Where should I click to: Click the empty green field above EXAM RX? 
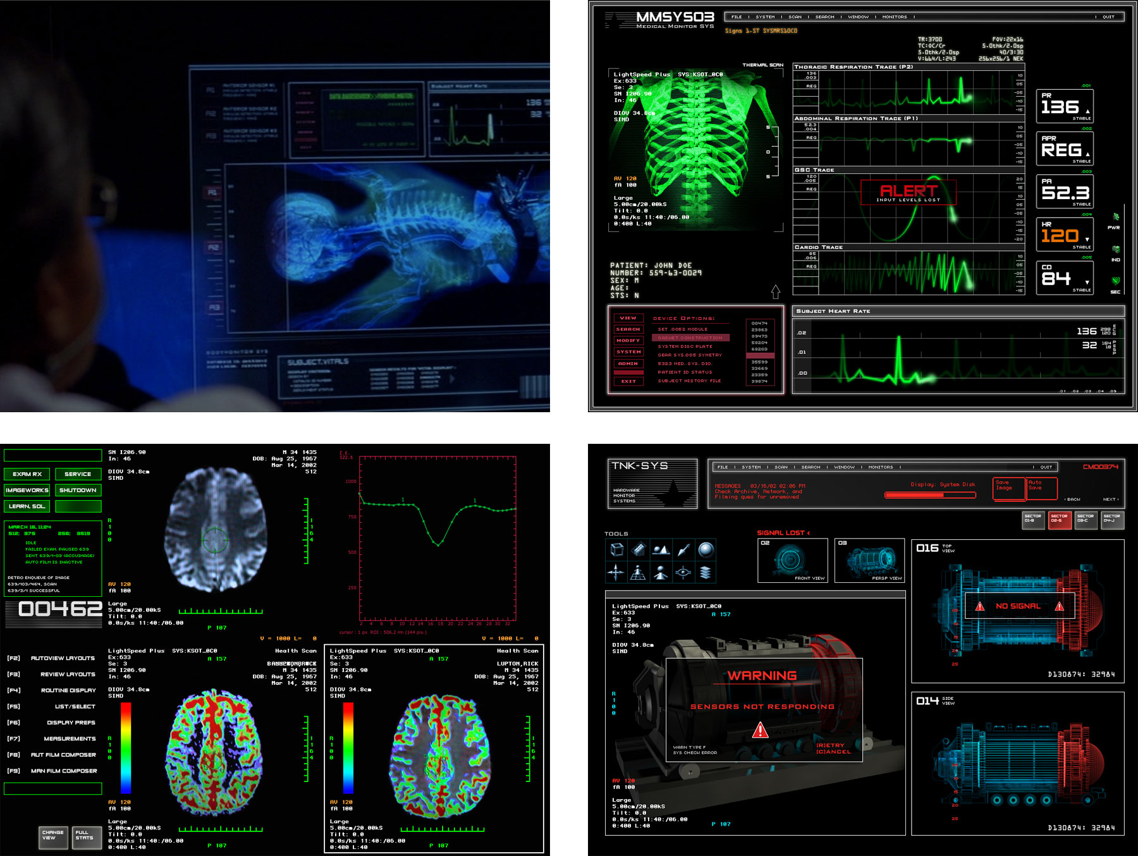pos(53,455)
